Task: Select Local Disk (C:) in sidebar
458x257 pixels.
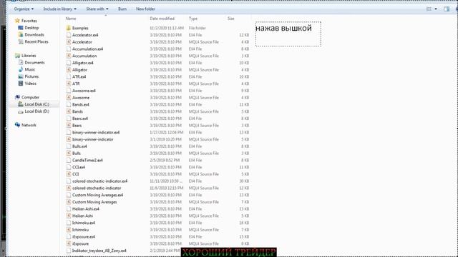Action: pos(36,104)
